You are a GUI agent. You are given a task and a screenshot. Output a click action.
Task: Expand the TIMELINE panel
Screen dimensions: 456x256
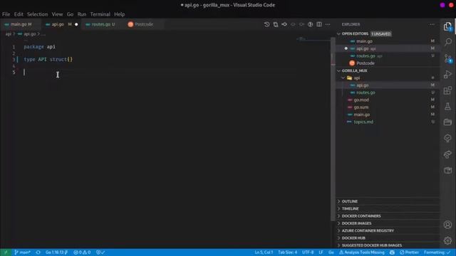point(388,208)
